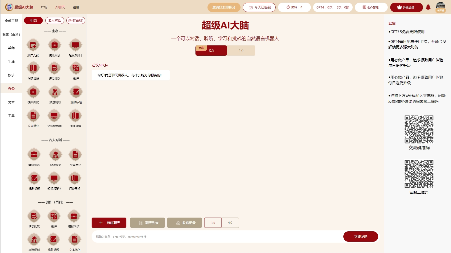Select the 名人对话 filter pill
The height and width of the screenshot is (253, 451).
pos(55,20)
